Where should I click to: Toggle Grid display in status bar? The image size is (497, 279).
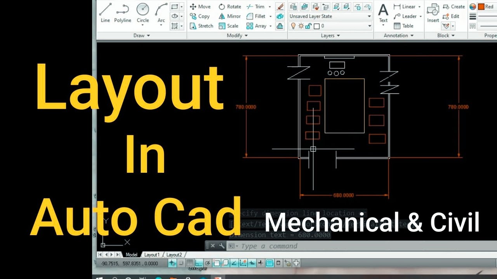tap(190, 263)
